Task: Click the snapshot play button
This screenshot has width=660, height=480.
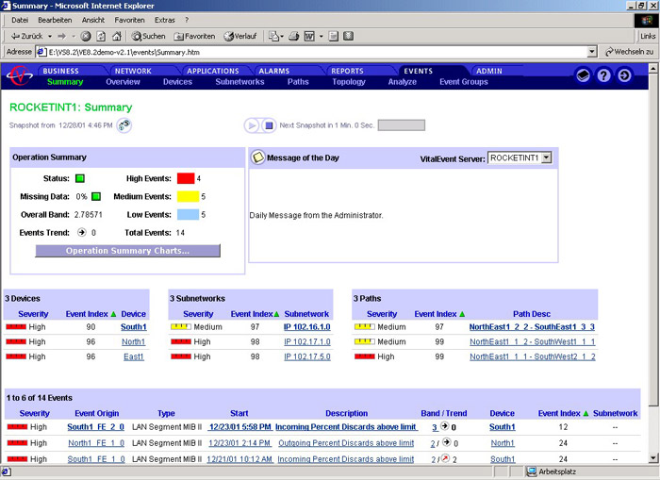Action: click(x=252, y=125)
